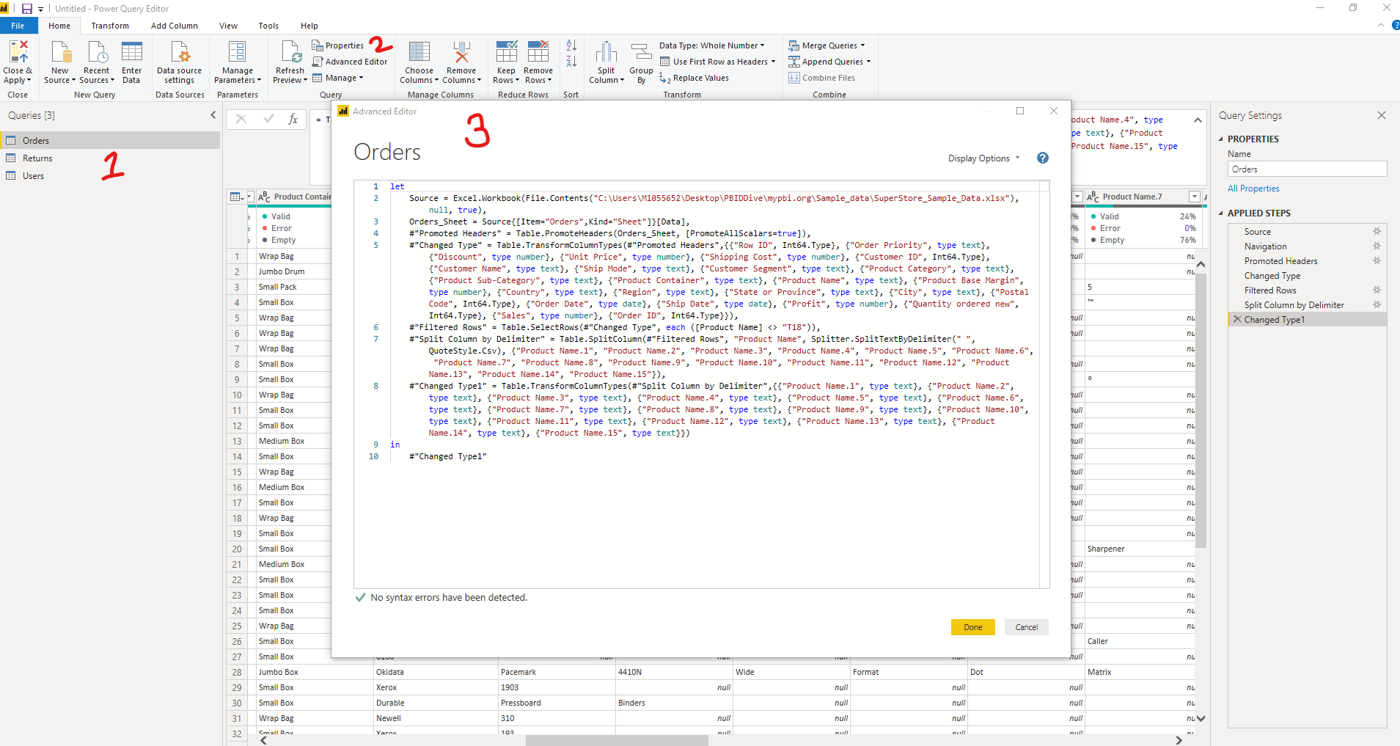Viewport: 1400px width, 746px height.
Task: Switch to the View tab
Action: pos(228,26)
